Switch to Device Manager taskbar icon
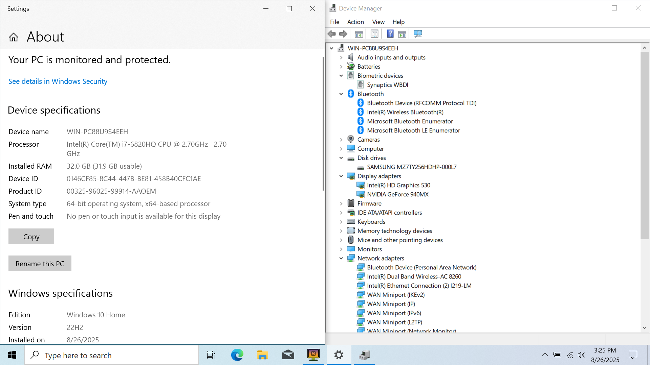Image resolution: width=650 pixels, height=365 pixels. 364,355
